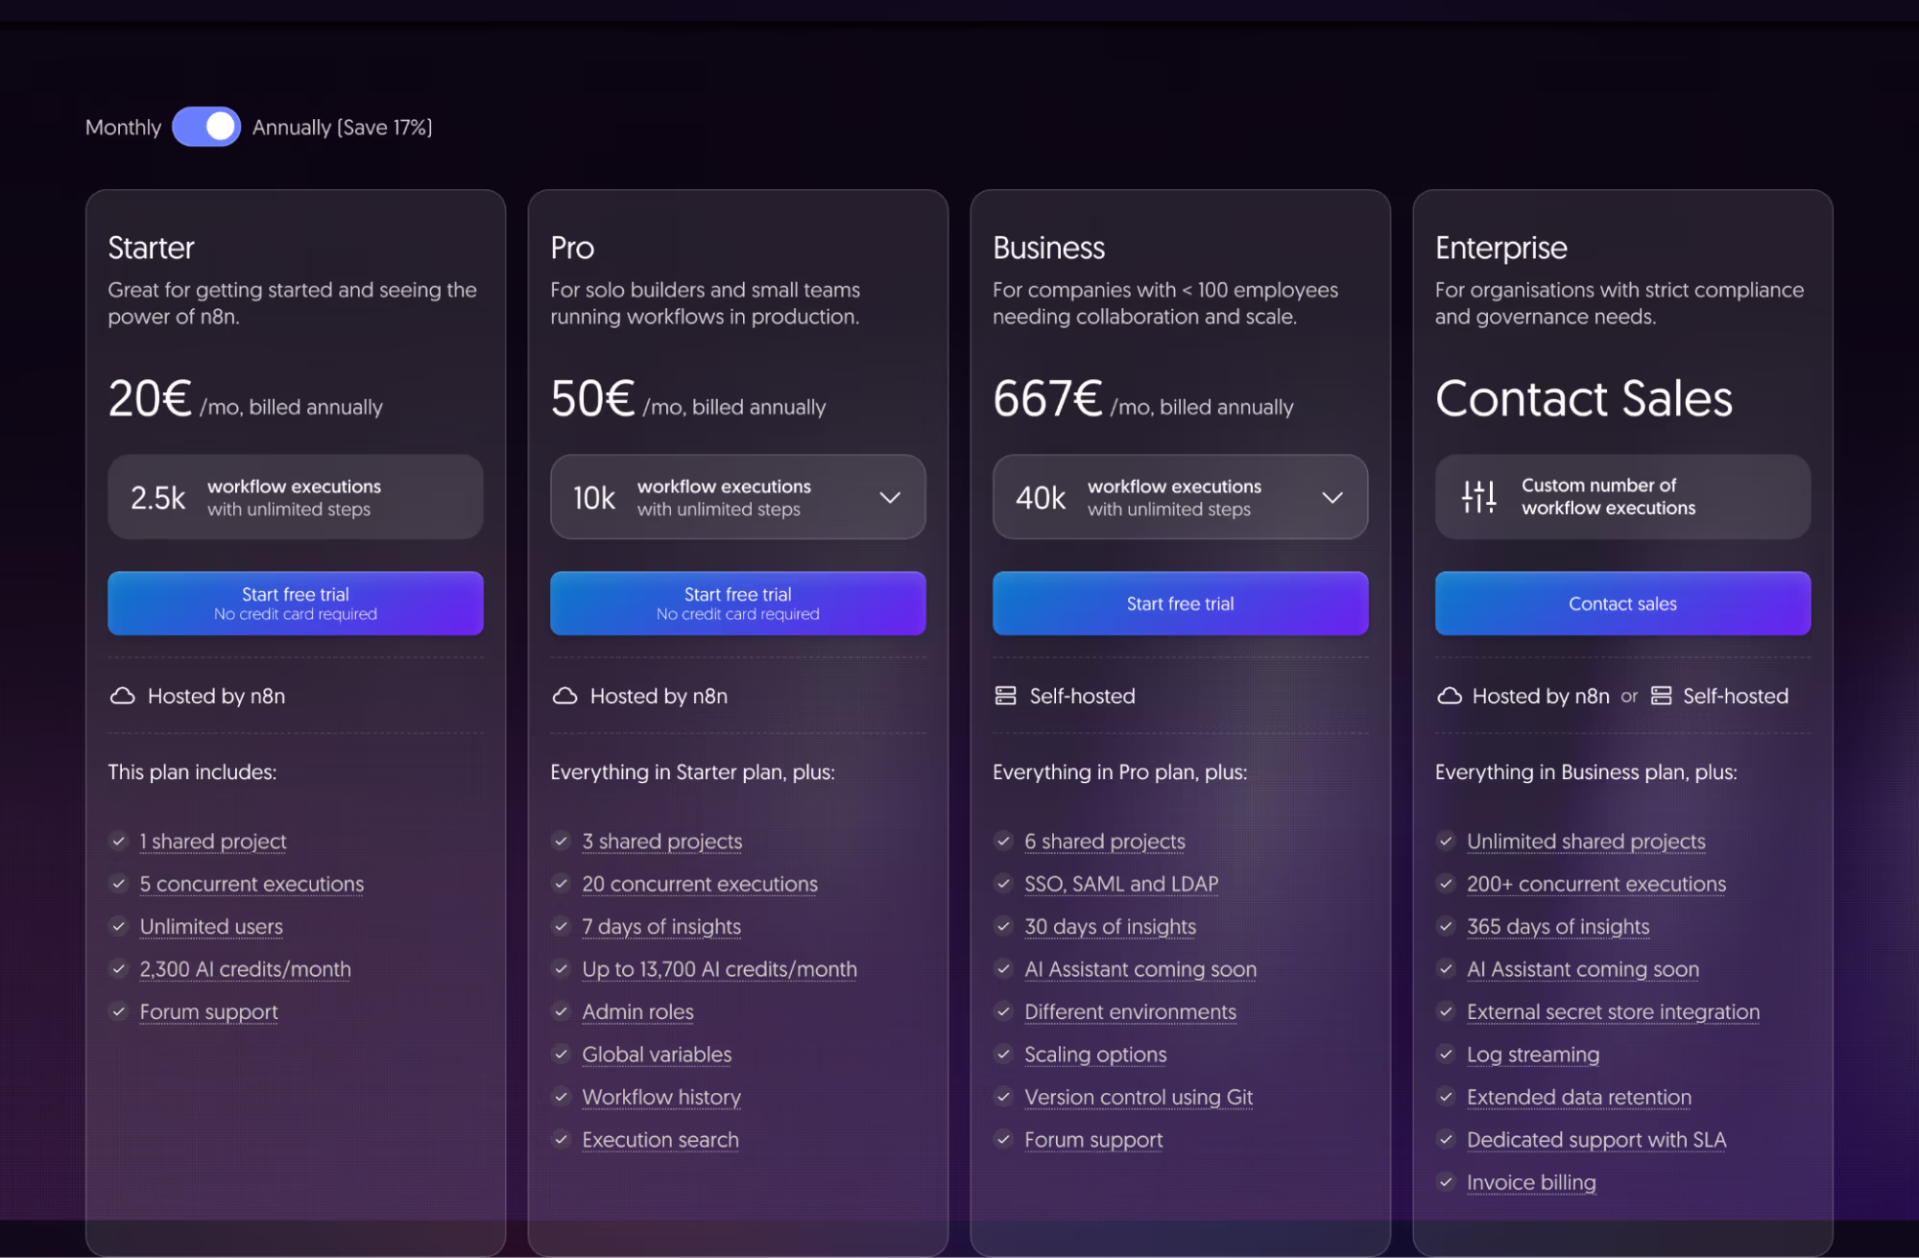
Task: Open the Business plan Forum support link
Action: pyautogui.click(x=1093, y=1140)
